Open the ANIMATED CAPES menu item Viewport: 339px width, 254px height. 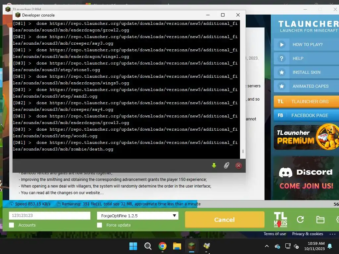307,86
